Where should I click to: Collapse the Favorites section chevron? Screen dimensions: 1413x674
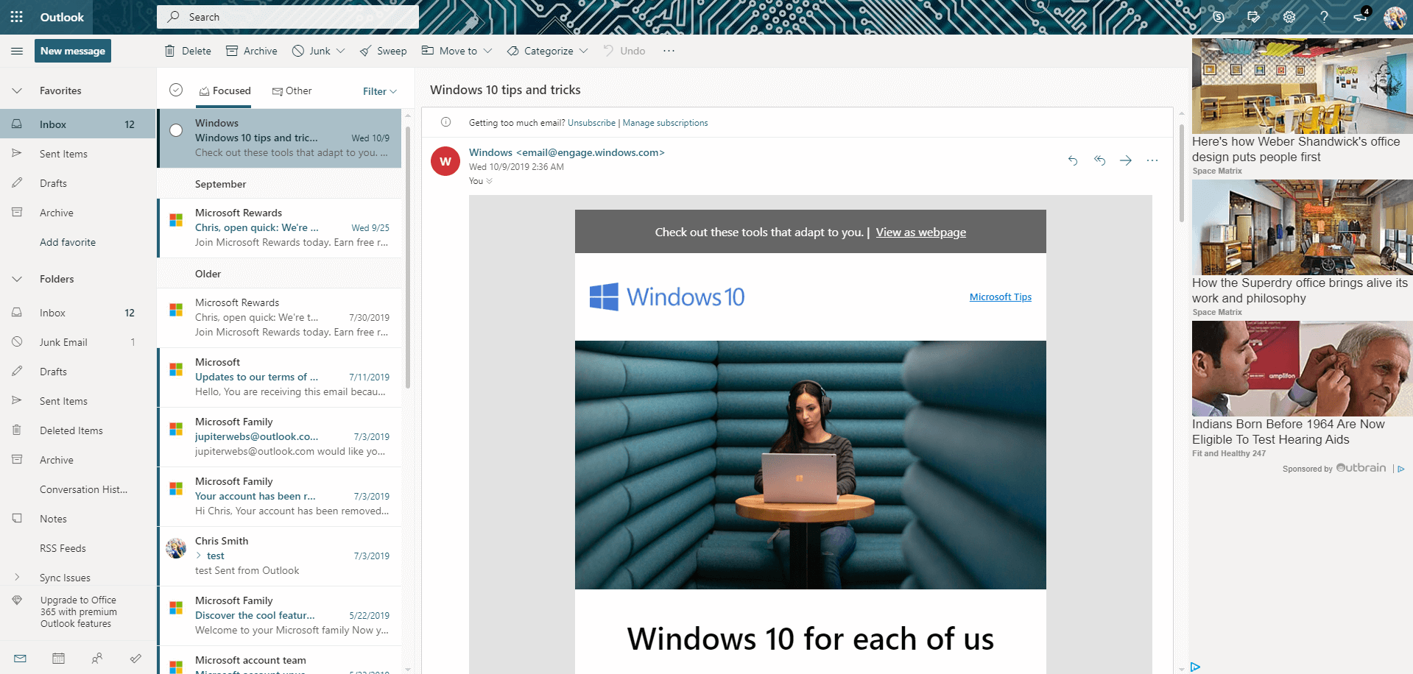[17, 91]
